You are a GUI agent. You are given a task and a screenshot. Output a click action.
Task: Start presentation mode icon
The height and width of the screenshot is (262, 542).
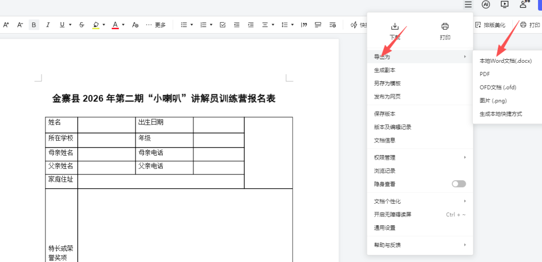tap(505, 5)
